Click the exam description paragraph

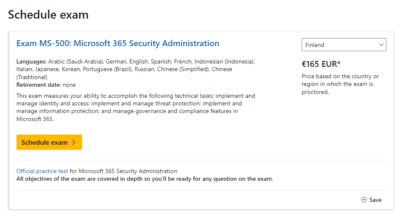(135, 107)
